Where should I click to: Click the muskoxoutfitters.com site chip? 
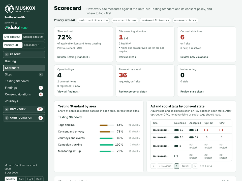pos(93,20)
